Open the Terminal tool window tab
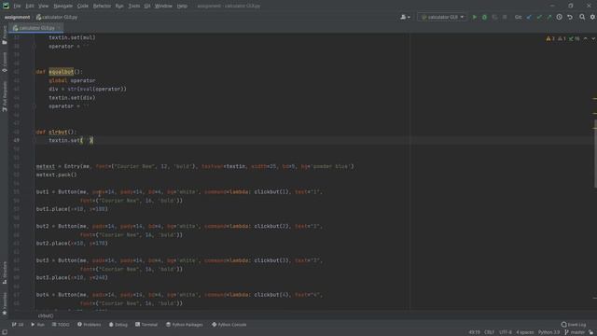Screen dimensions: 597x336 click(146, 325)
